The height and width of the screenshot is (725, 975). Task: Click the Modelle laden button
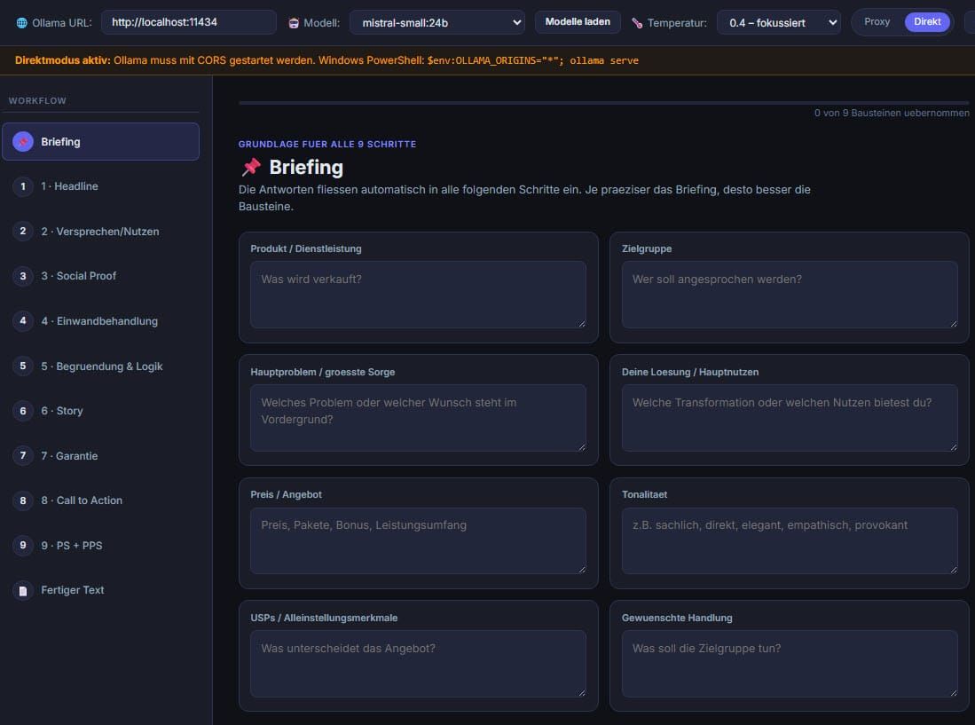tap(578, 22)
